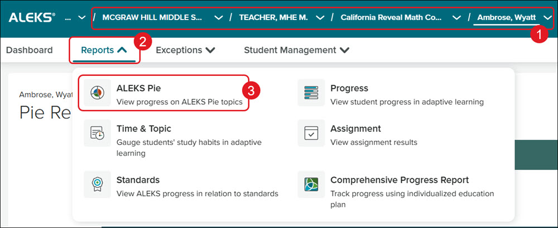Open the MCGRAW HILL MIDDLE S... dropdown

click(x=219, y=18)
